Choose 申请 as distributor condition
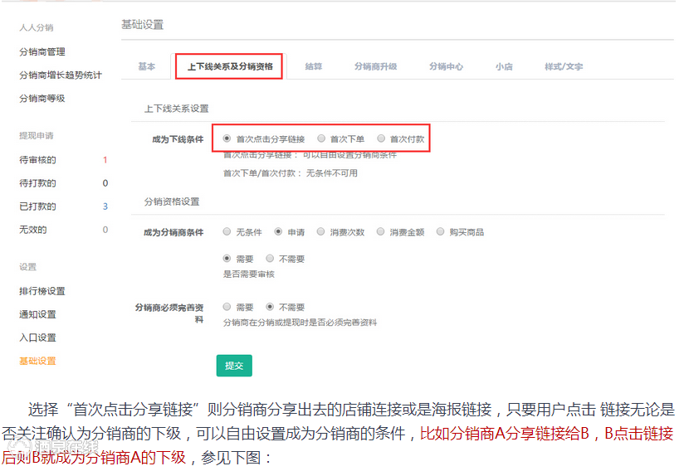Viewport: 689px width, 471px height. click(x=278, y=232)
